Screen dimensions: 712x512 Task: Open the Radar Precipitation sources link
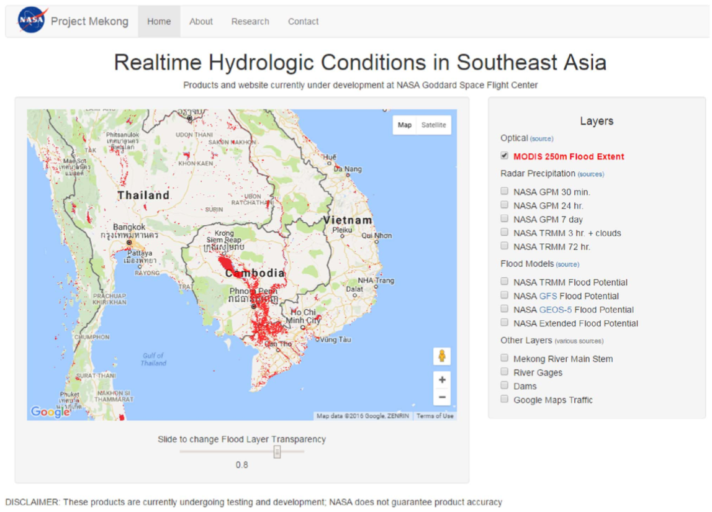click(590, 174)
